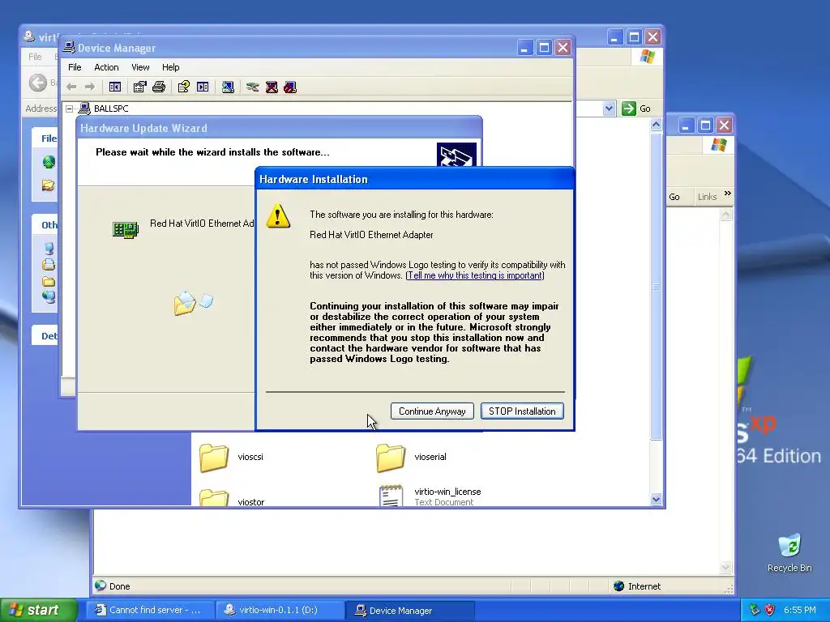Toggle Show/Hide Console Tree toolbar icon
Viewport: 830px width, 622px height.
tap(115, 87)
